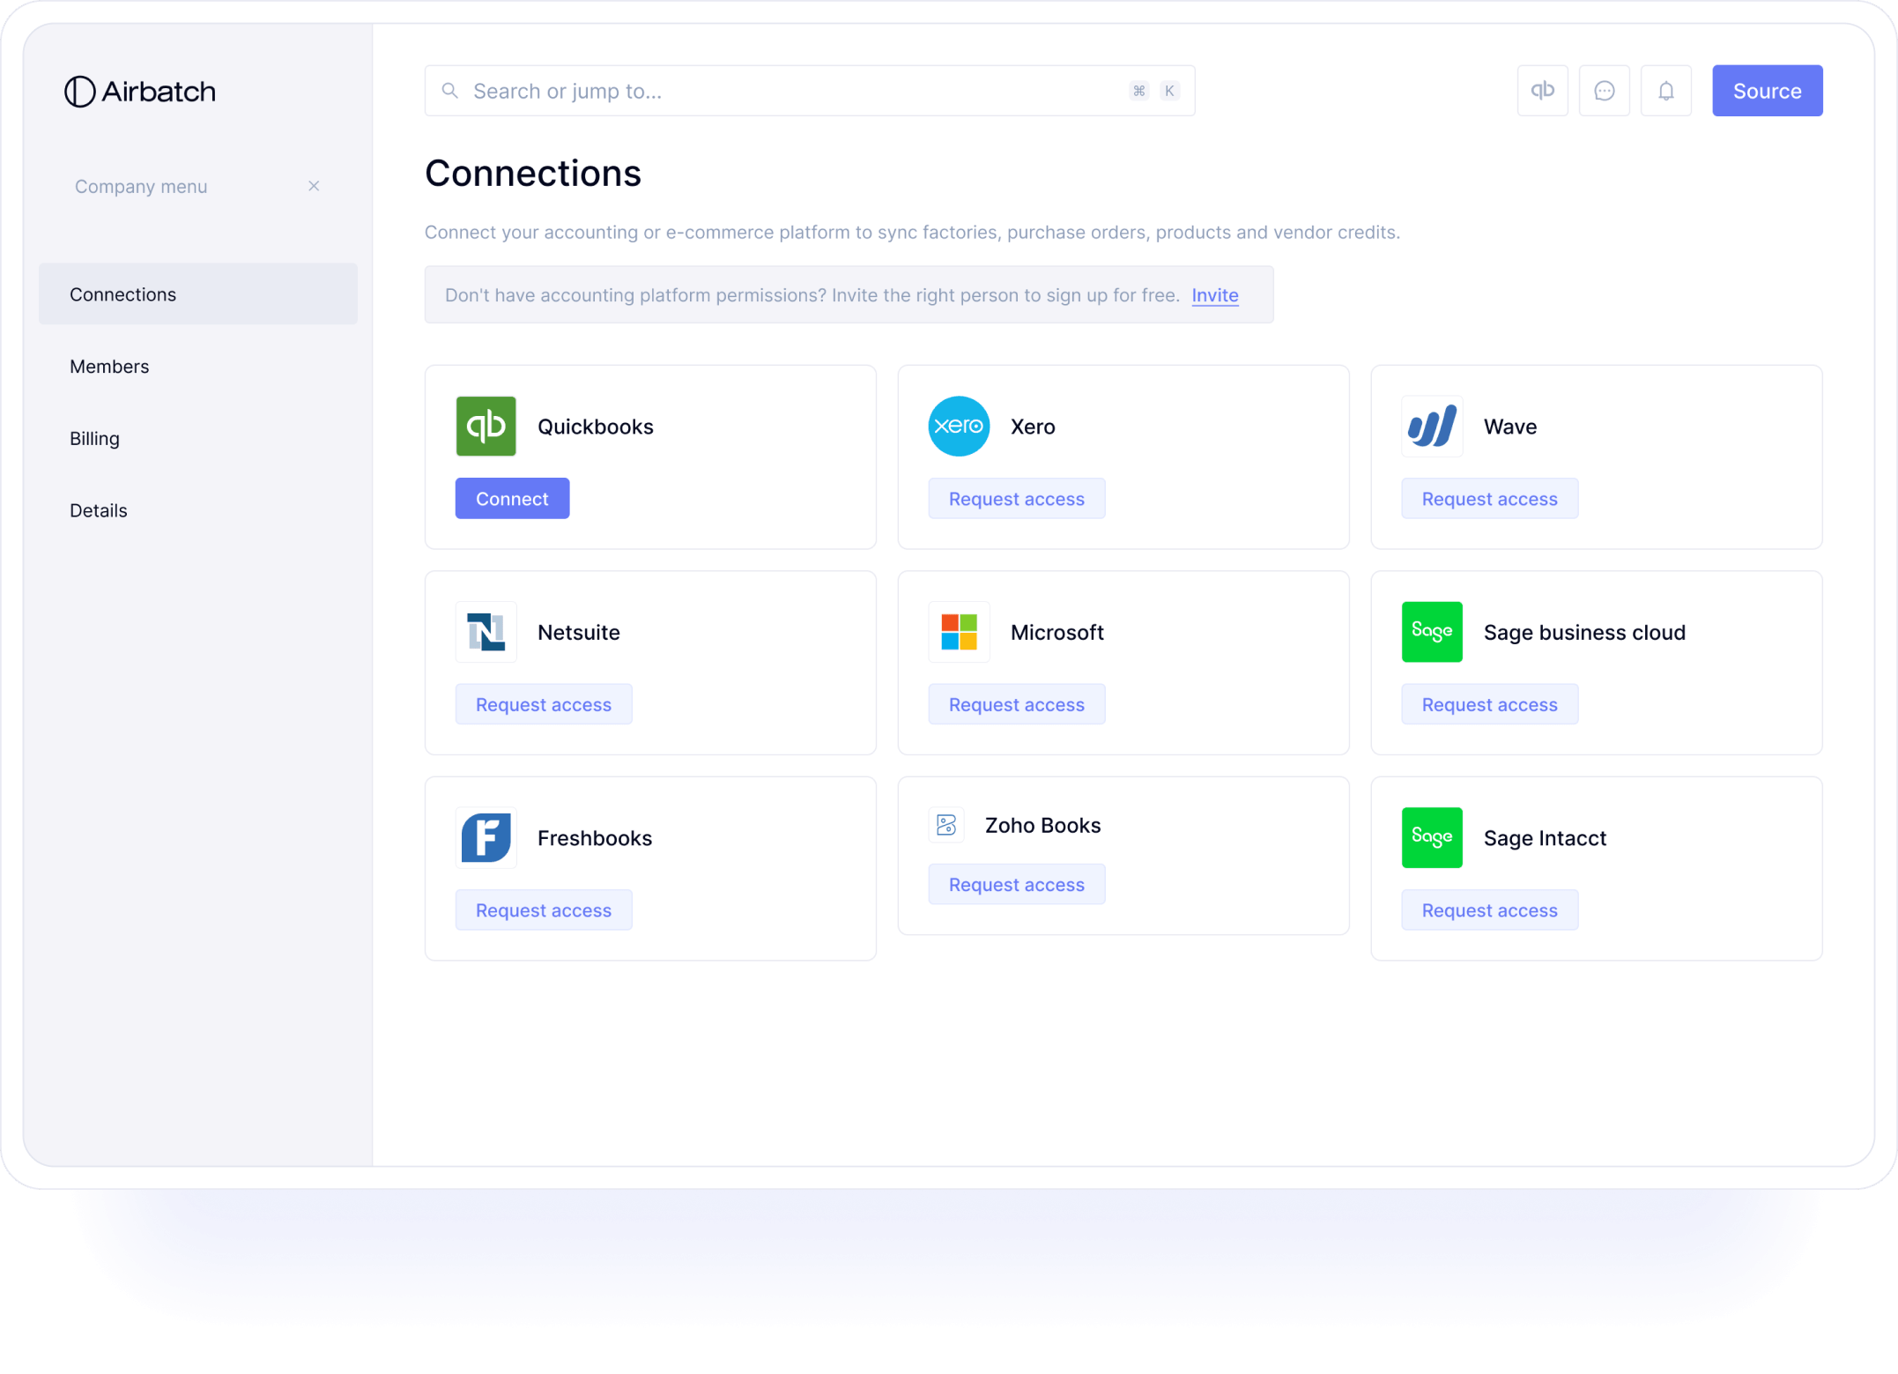Open the Connections menu item

point(198,293)
